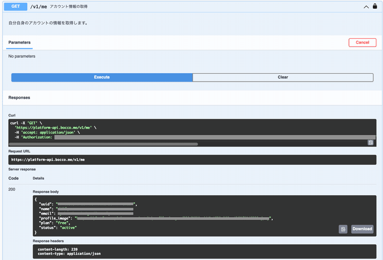Click the "plan": "free" line
The image size is (383, 260).
[55, 223]
